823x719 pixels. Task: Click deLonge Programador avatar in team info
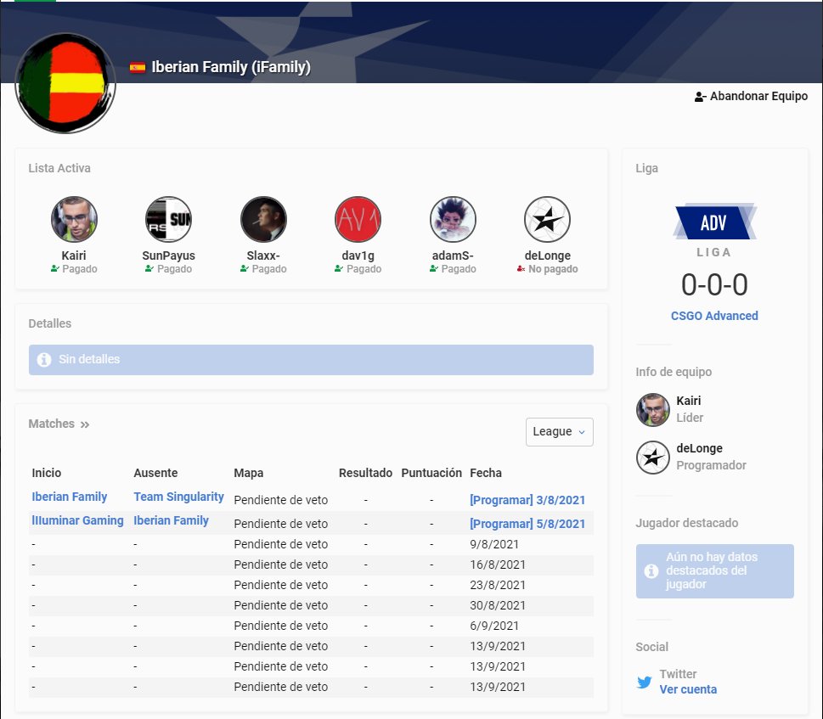click(653, 458)
